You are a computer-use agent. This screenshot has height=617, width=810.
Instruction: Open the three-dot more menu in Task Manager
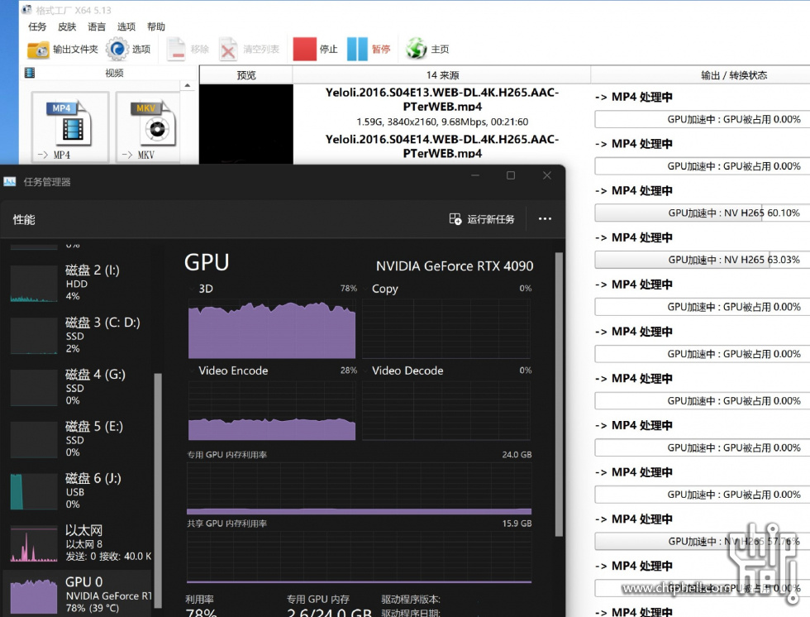545,218
